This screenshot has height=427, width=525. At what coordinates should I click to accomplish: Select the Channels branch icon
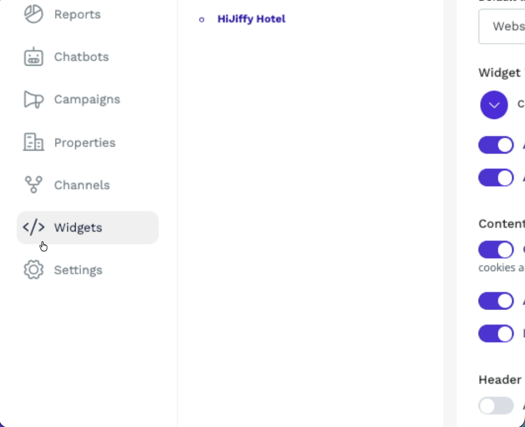[34, 185]
